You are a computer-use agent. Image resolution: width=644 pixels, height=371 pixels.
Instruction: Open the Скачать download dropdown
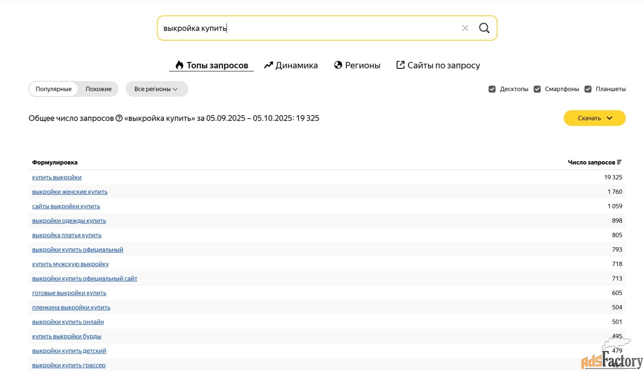(594, 118)
